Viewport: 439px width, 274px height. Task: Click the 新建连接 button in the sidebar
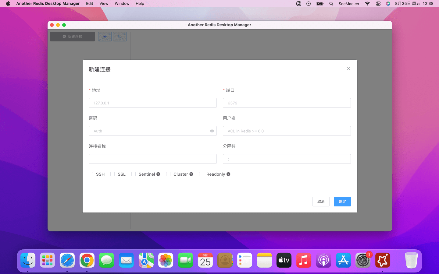(x=73, y=37)
